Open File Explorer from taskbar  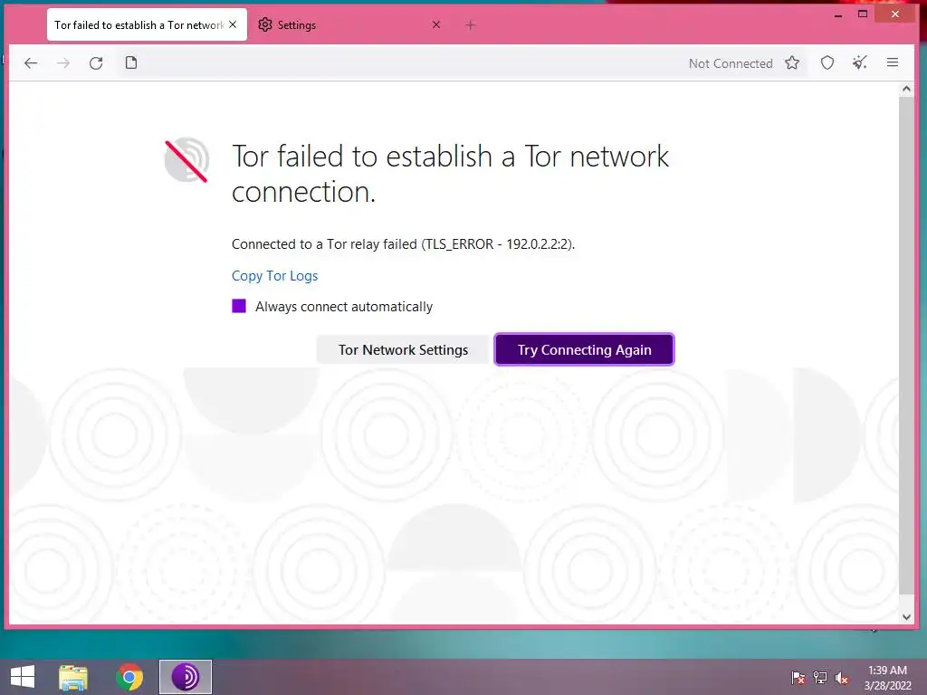(x=73, y=677)
